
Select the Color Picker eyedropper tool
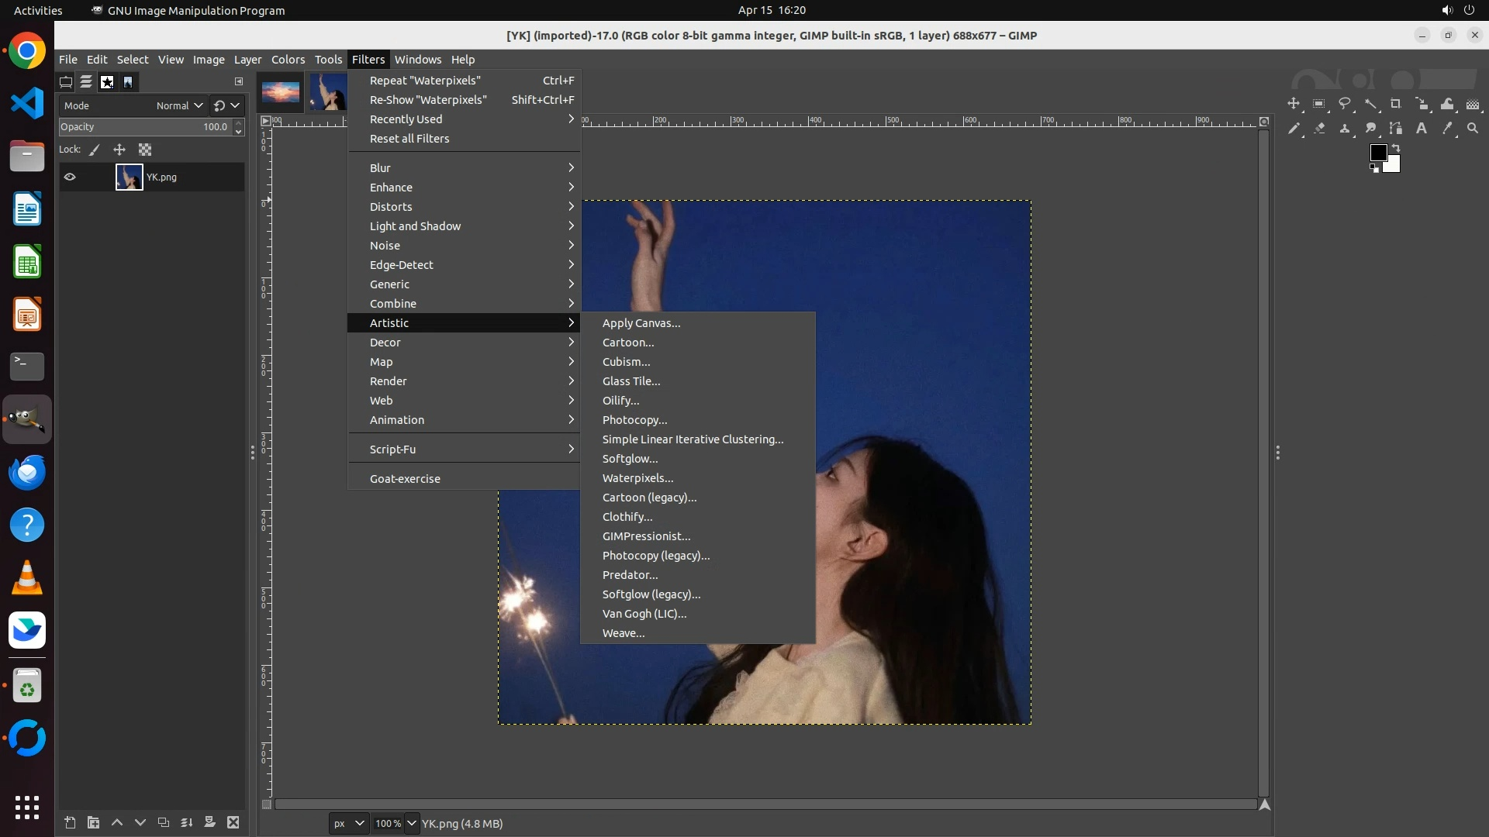1447,129
